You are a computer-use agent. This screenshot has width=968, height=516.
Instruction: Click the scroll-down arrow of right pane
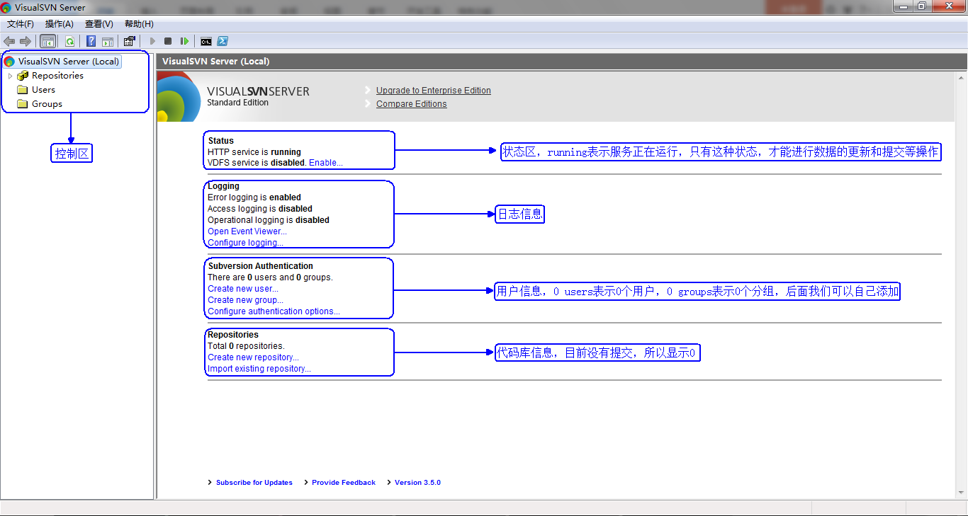point(962,493)
